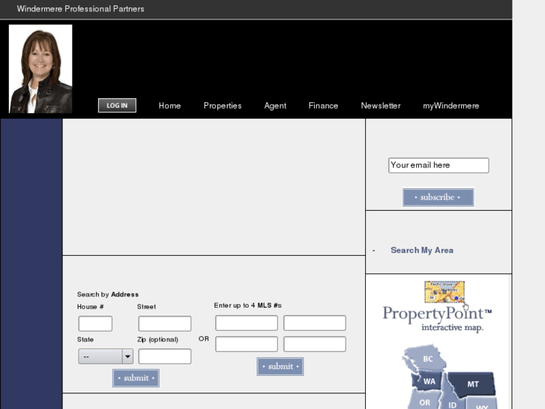Focus the bottom-right MLS # field
Viewport: 545px width, 409px height.
[x=315, y=344]
